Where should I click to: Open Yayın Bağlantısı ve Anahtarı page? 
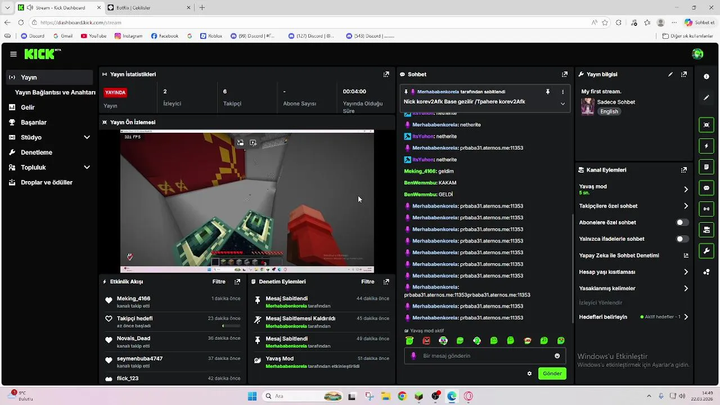click(55, 92)
